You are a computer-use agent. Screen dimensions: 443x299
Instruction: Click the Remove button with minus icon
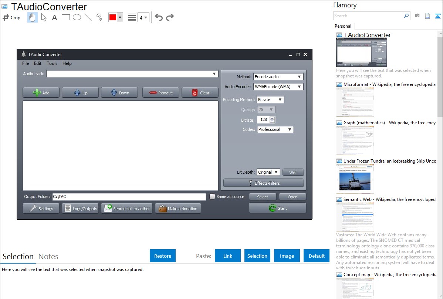[x=161, y=93]
